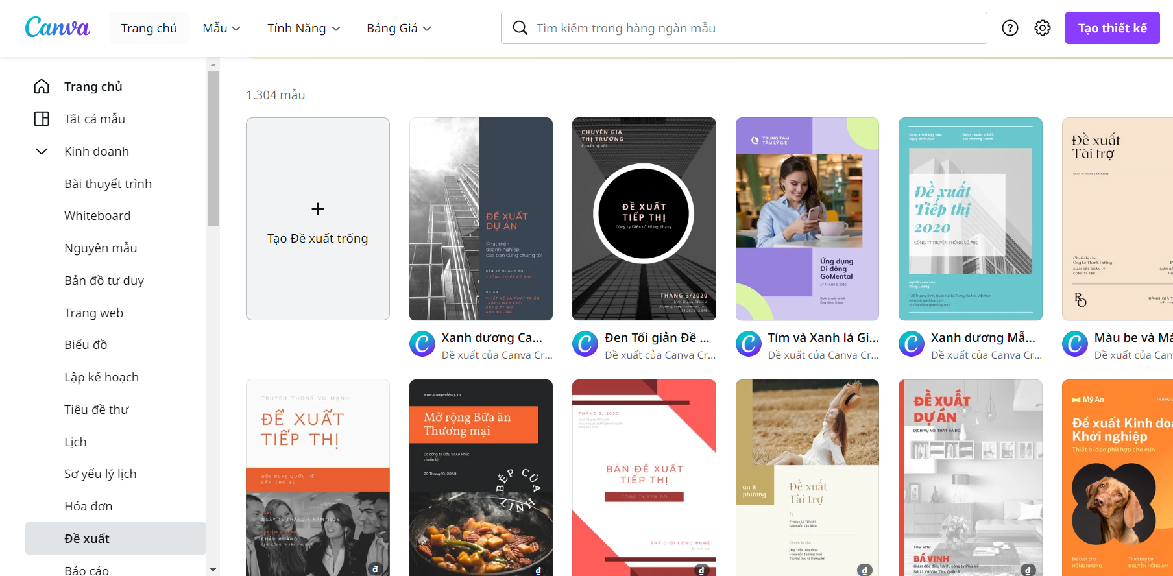Click the 1.304 mẫu count text
The image size is (1173, 576).
[x=276, y=95]
